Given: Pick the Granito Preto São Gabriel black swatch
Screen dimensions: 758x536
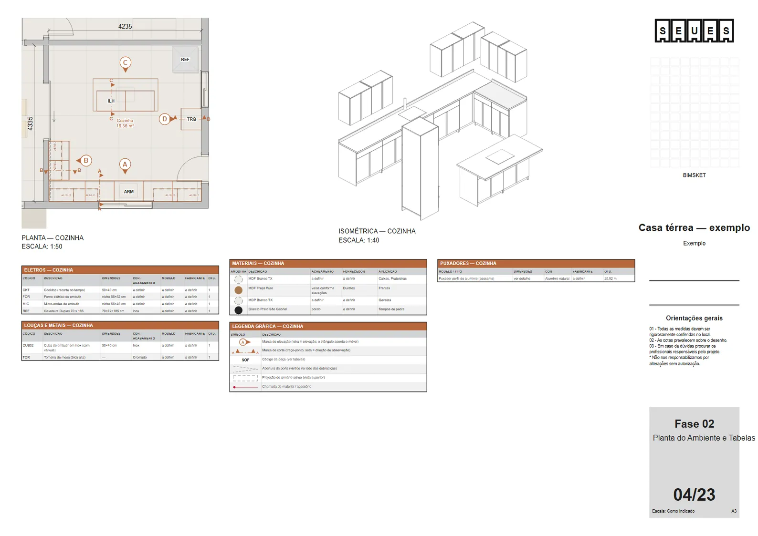Looking at the screenshot, I should pyautogui.click(x=239, y=310).
